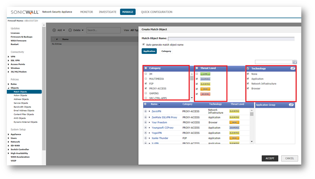Click the Match Object Name input field
Image resolution: width=315 pixels, height=179 pixels.
(231, 39)
